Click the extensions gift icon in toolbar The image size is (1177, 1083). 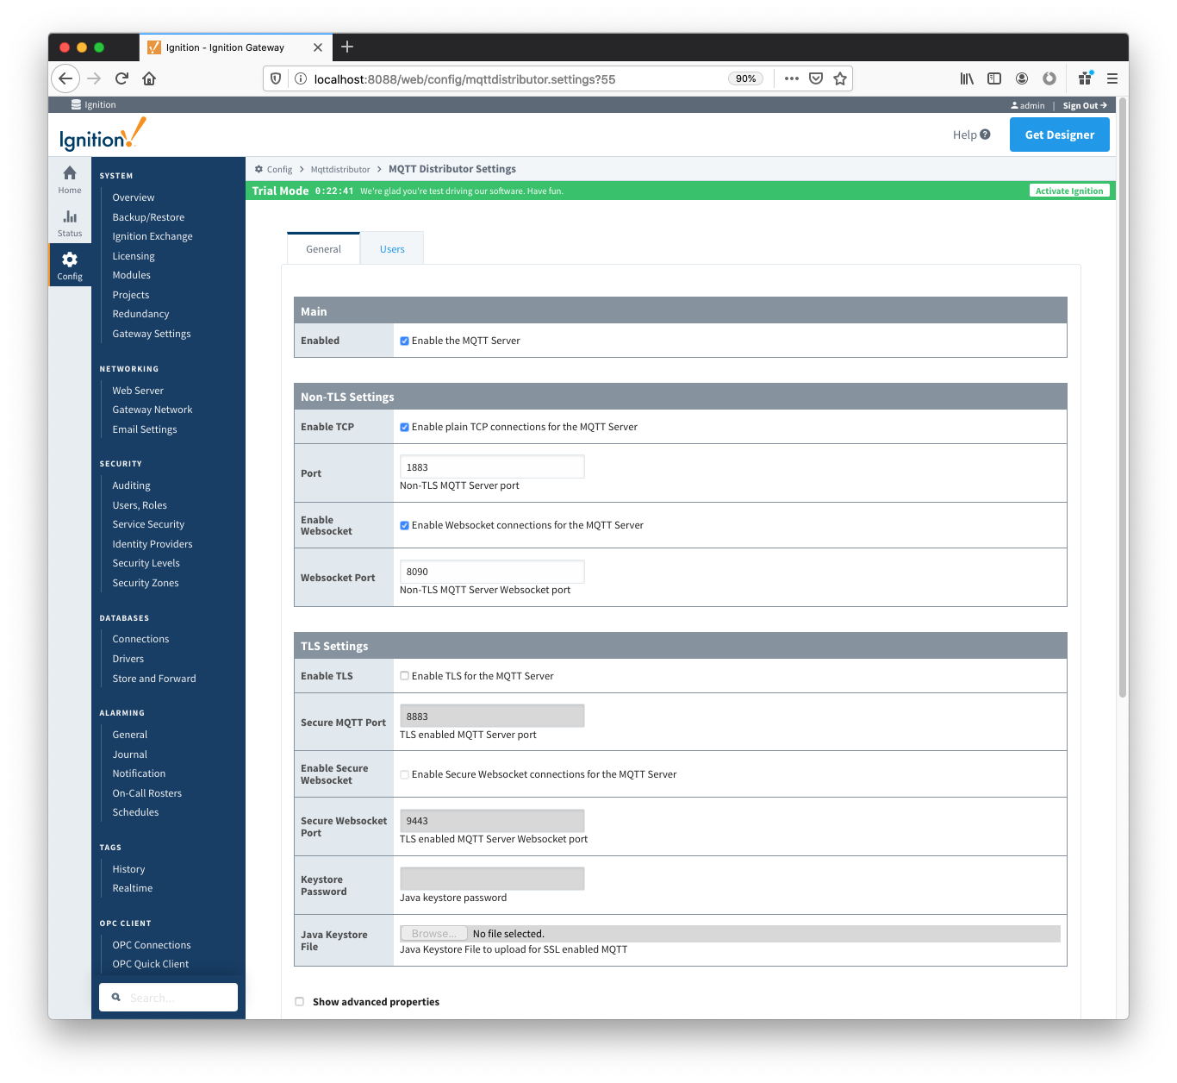click(1086, 78)
